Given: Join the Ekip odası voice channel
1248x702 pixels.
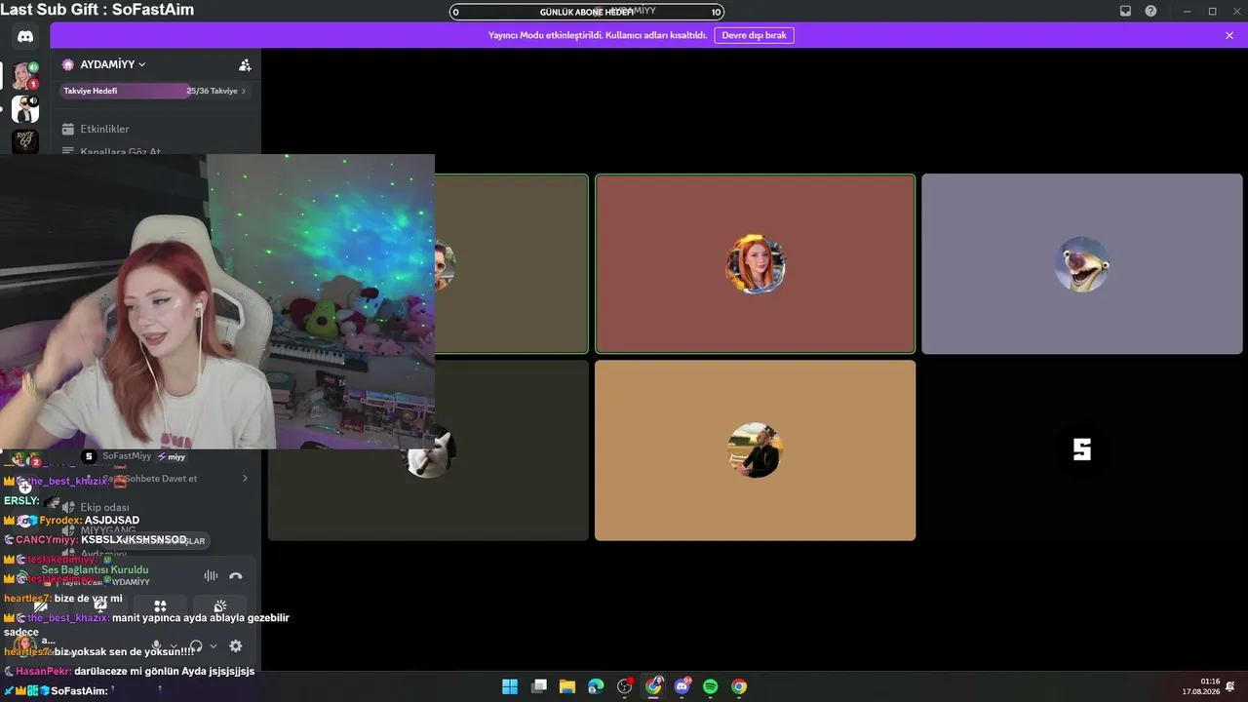Looking at the screenshot, I should point(104,508).
